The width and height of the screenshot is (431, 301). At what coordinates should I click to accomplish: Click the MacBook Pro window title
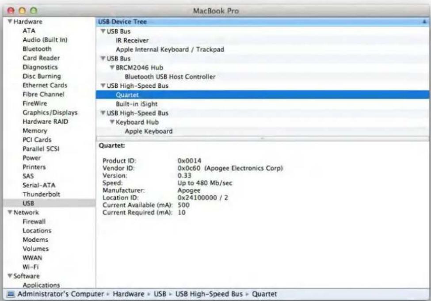pos(216,11)
